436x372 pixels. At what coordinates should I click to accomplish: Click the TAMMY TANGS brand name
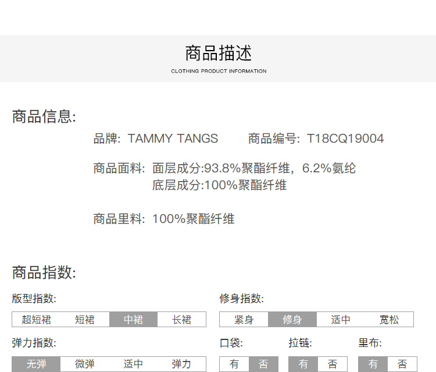tap(173, 139)
